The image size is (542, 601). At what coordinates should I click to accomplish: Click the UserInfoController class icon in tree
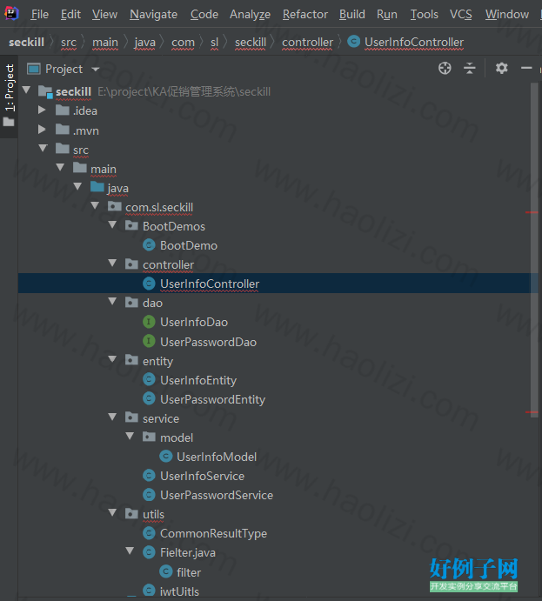point(149,284)
